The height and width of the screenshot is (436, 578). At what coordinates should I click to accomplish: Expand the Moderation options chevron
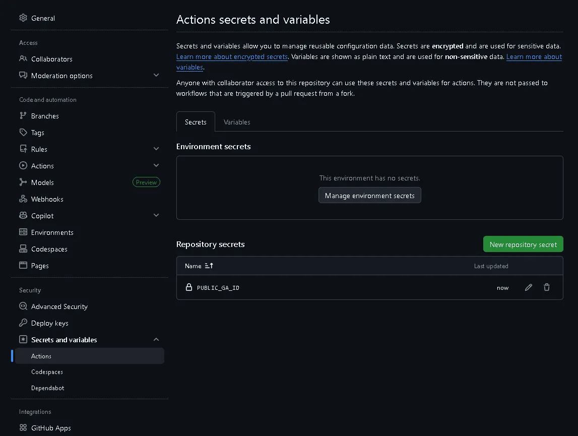point(156,76)
